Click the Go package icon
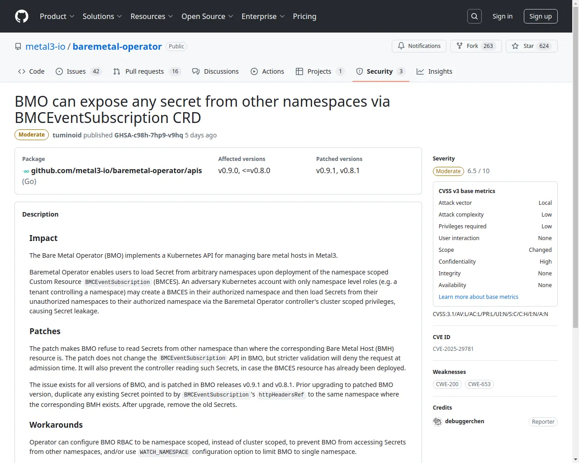579x463 pixels. point(26,171)
